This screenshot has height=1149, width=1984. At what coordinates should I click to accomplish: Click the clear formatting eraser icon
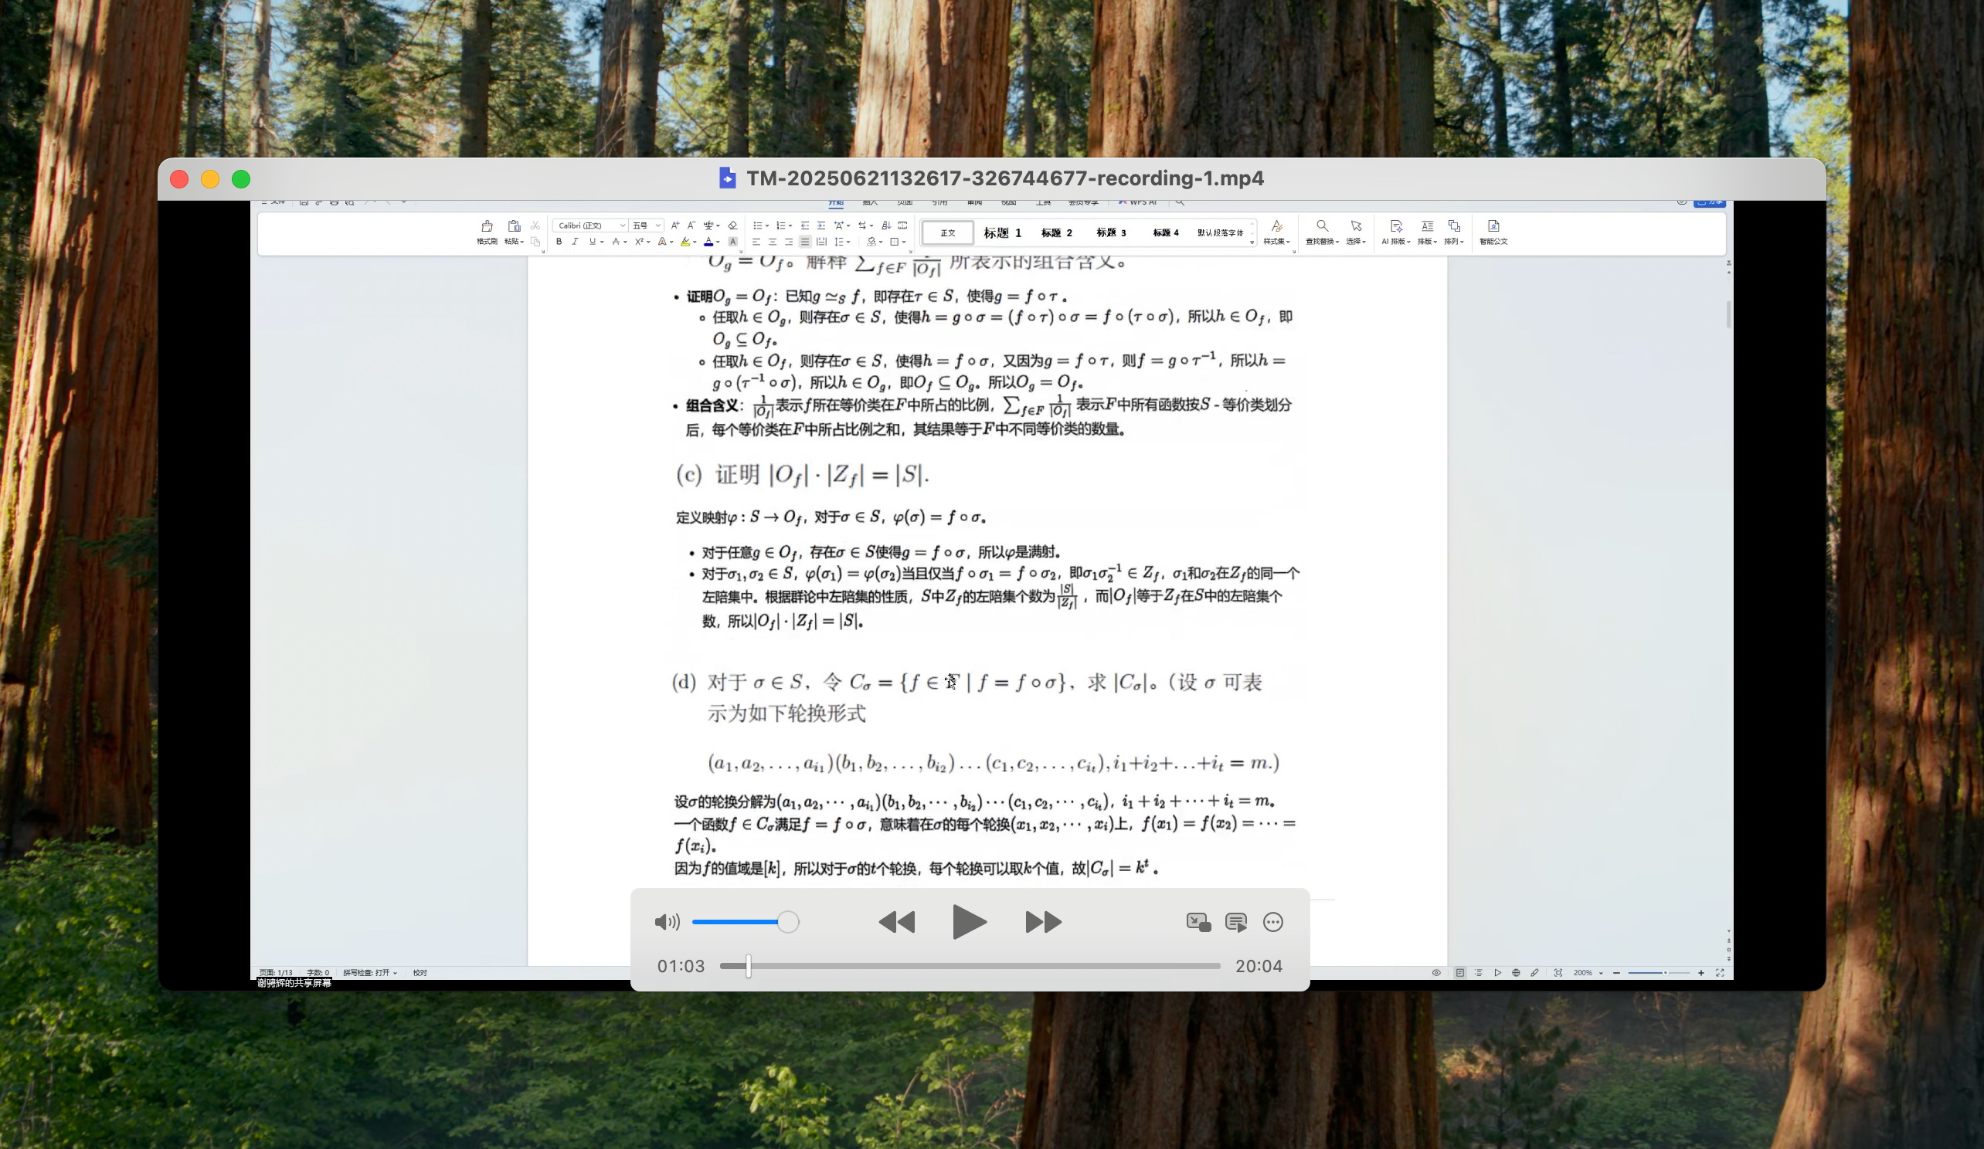732,225
